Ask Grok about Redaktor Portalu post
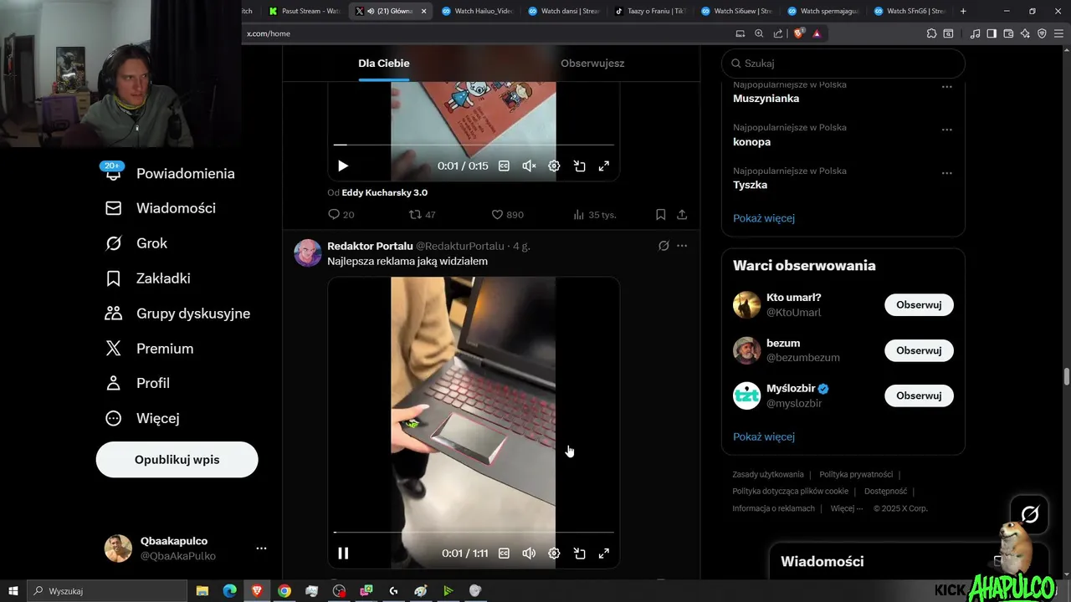 click(664, 246)
